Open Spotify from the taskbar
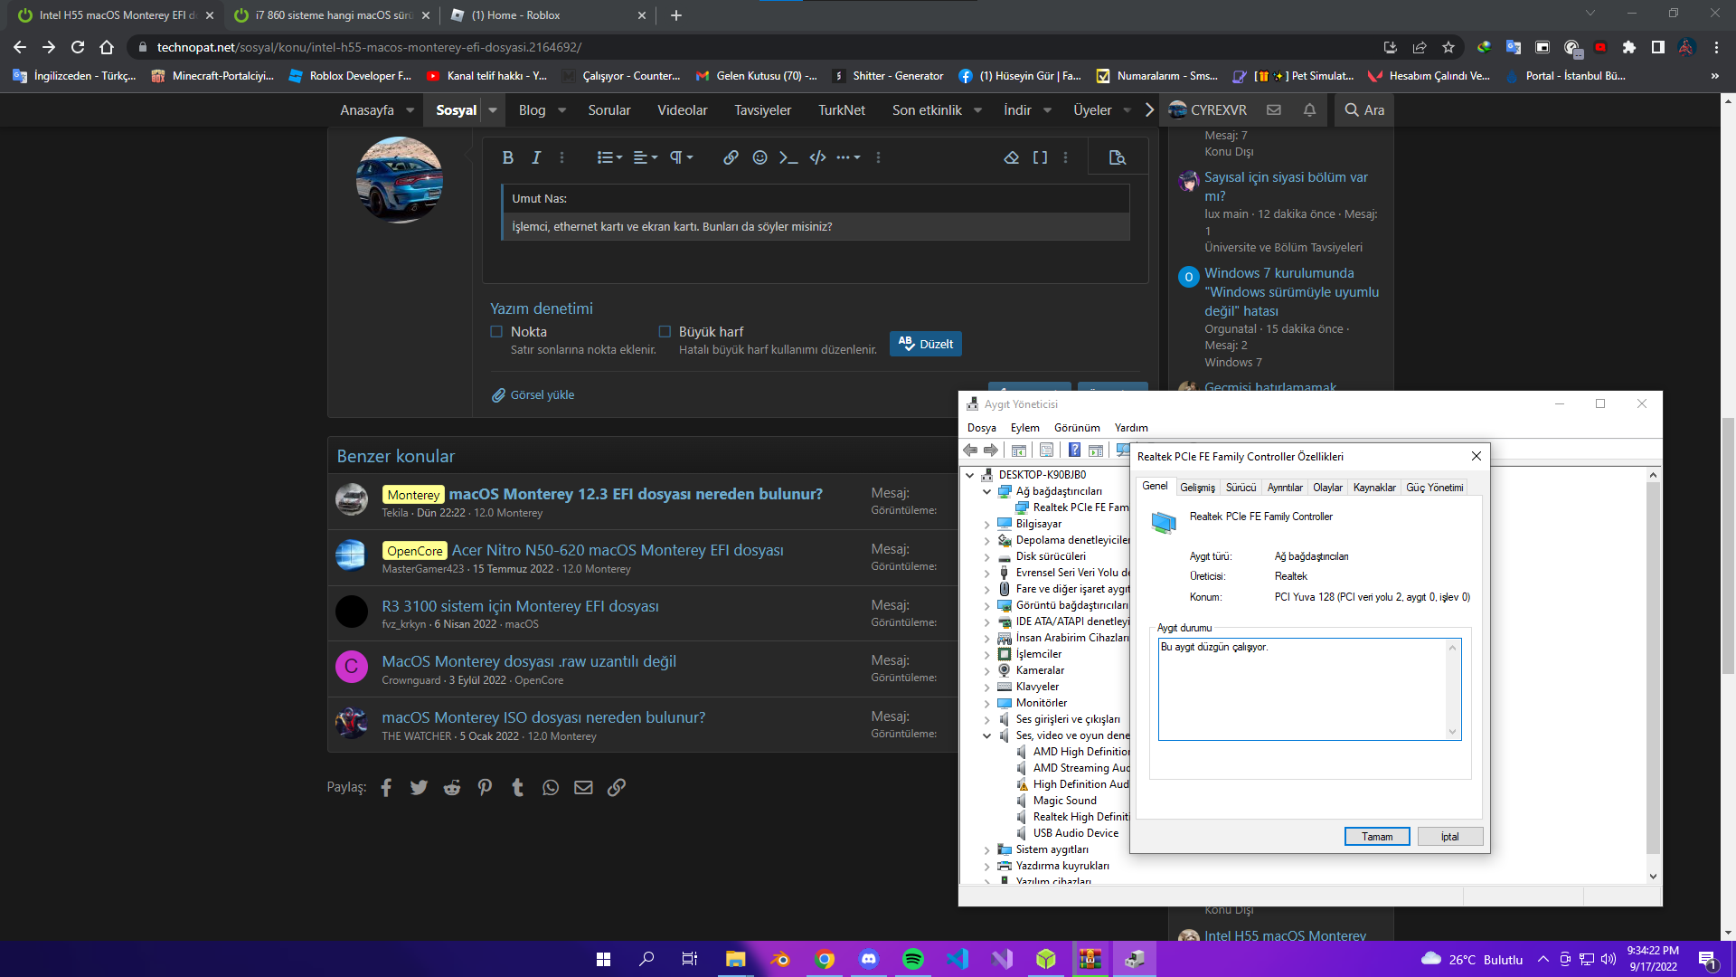This screenshot has width=1736, height=977. [x=912, y=959]
